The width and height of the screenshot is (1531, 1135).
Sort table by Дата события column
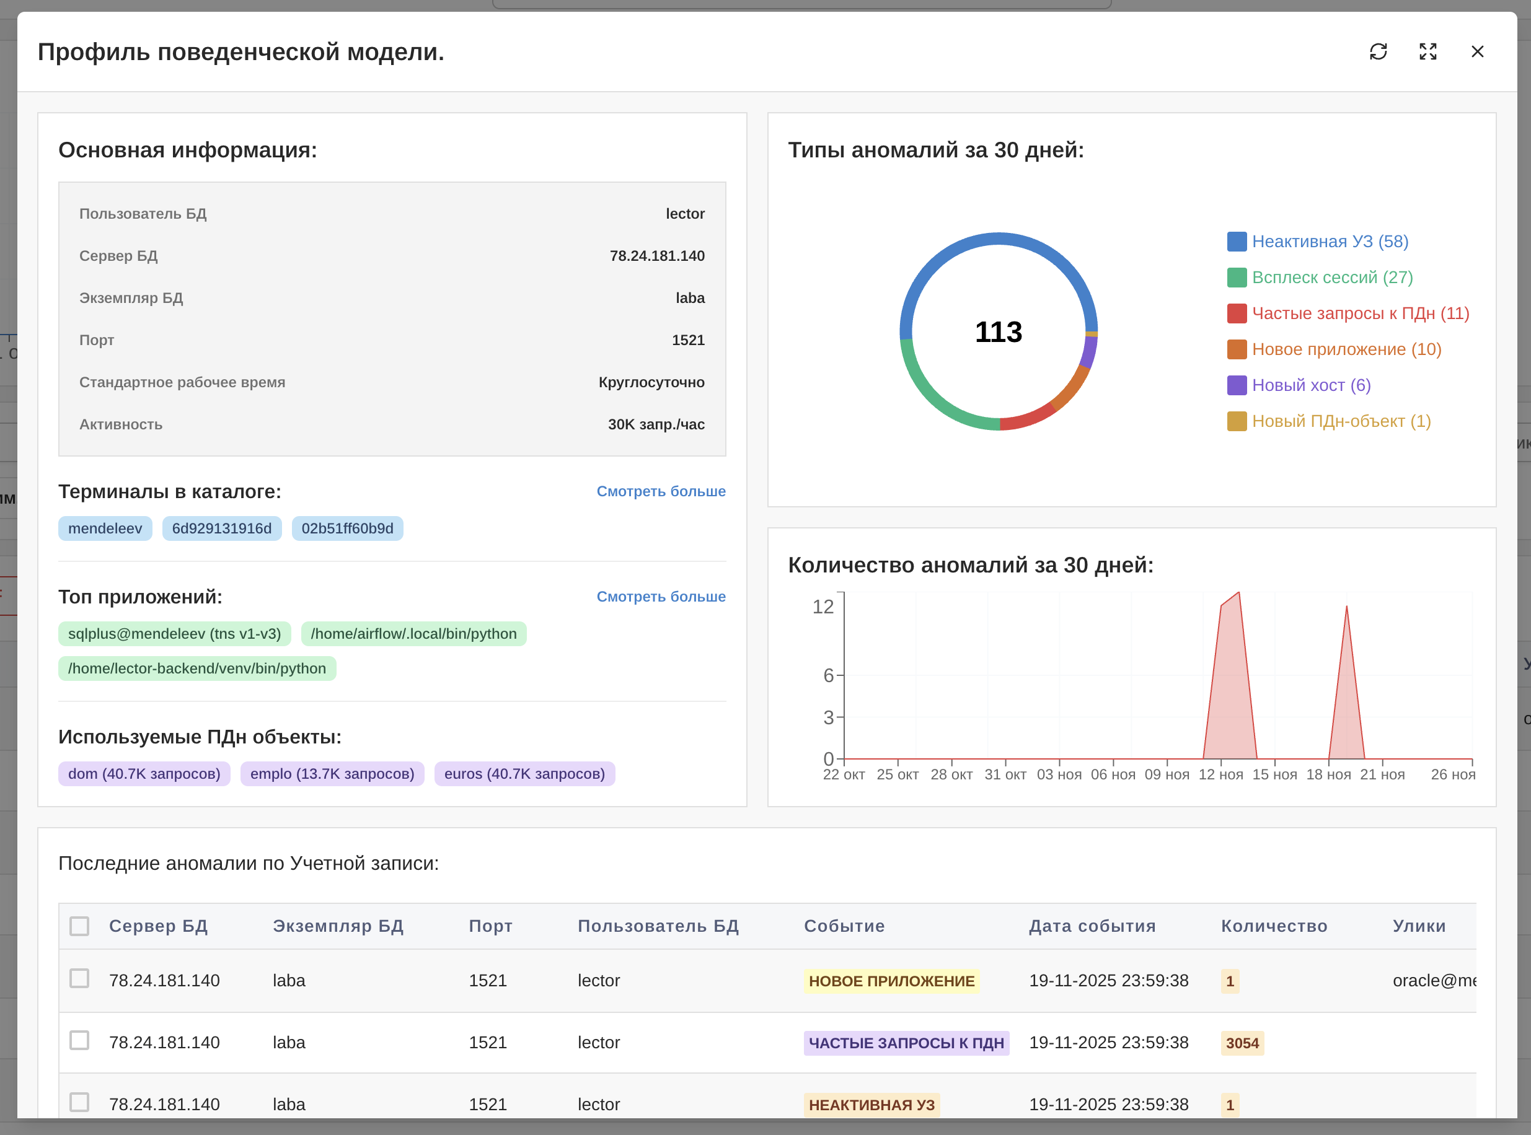click(x=1092, y=926)
